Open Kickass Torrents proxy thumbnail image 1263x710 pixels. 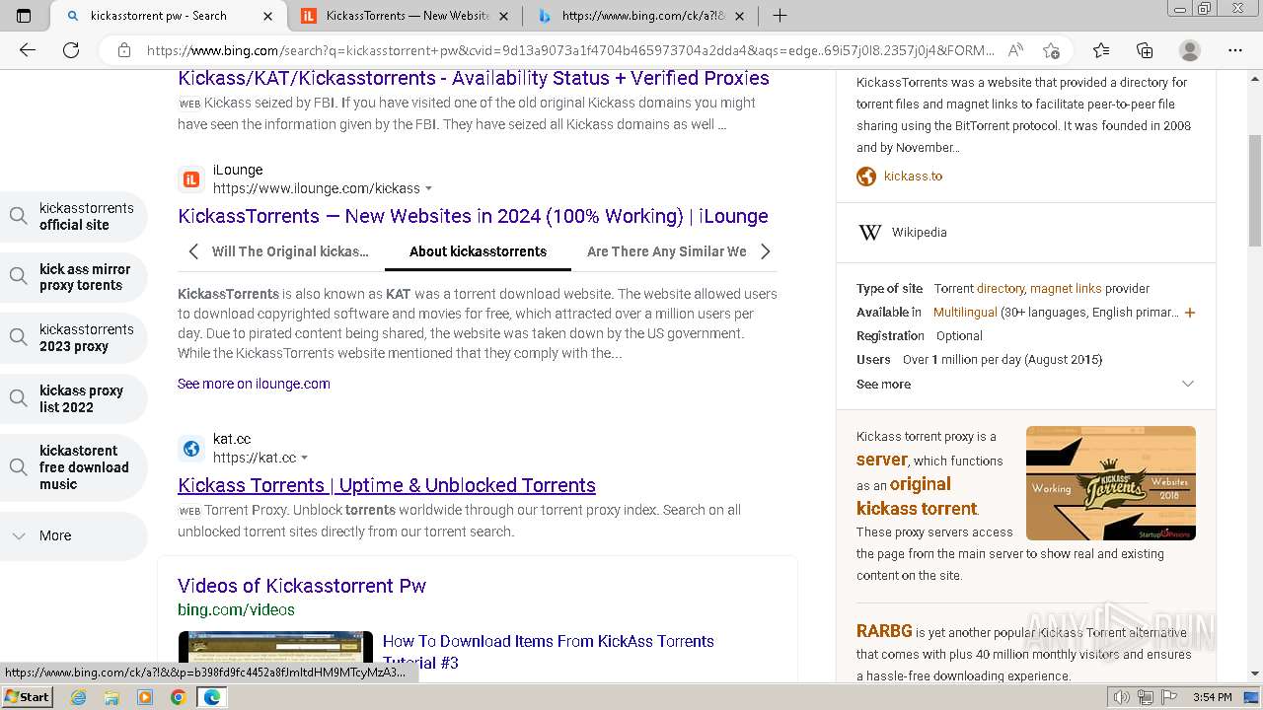point(1111,483)
